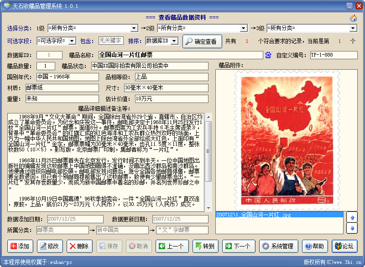Expand level 2 category dropdown

[243, 28]
